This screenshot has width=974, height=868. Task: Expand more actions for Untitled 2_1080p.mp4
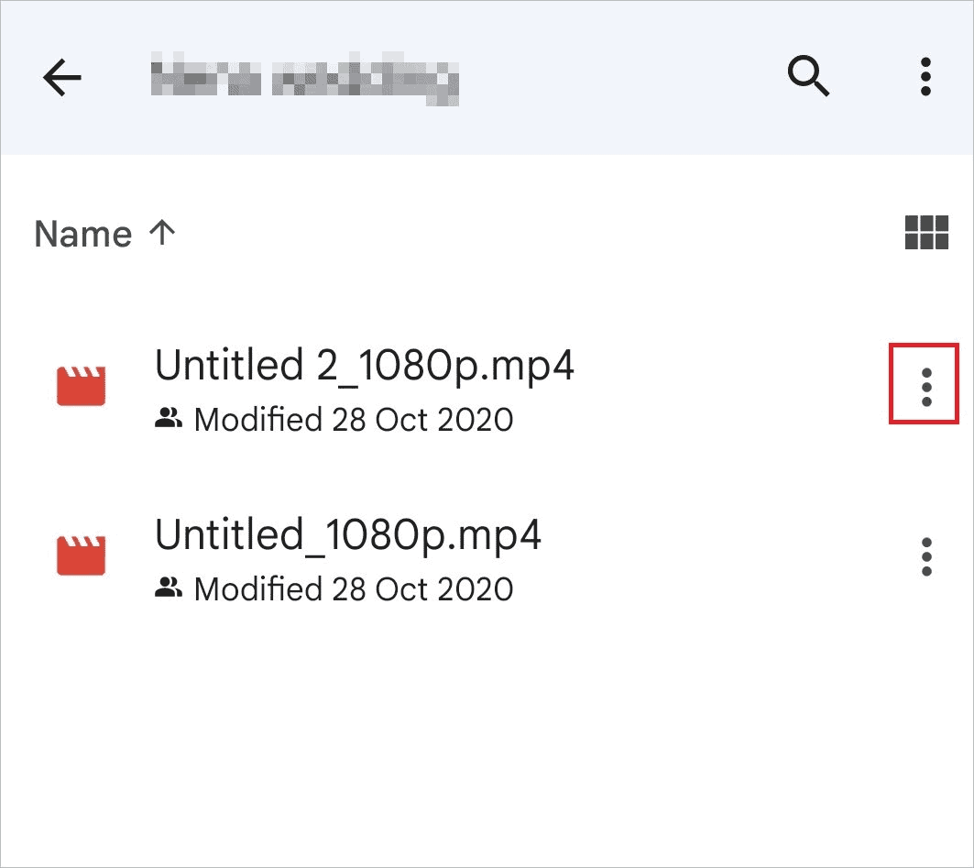(925, 388)
